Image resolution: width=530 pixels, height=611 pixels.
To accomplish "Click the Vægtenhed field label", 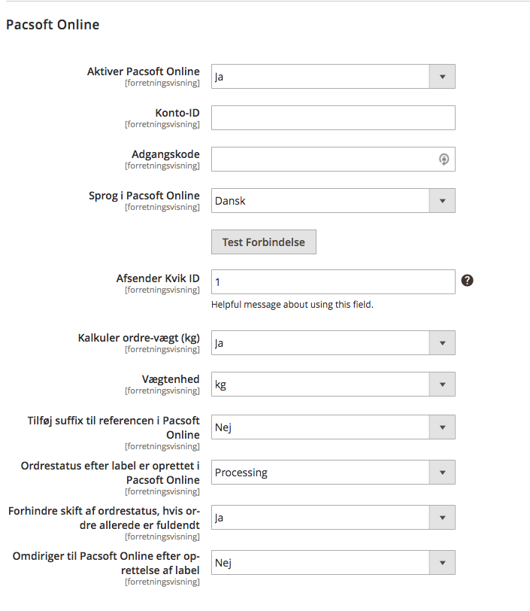I will tap(171, 379).
